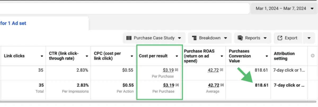Screen dimensions: 318x107
Task: Click the footnote [2] beside $3.19 in first row
Action: point(177,70)
